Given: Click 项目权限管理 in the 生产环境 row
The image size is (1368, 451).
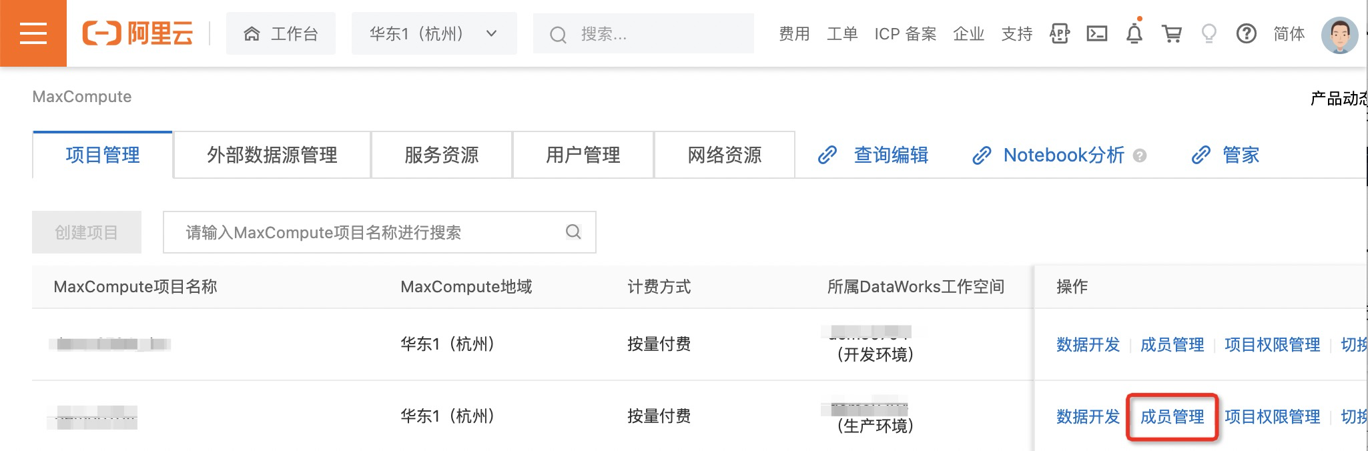Looking at the screenshot, I should click(x=1272, y=416).
